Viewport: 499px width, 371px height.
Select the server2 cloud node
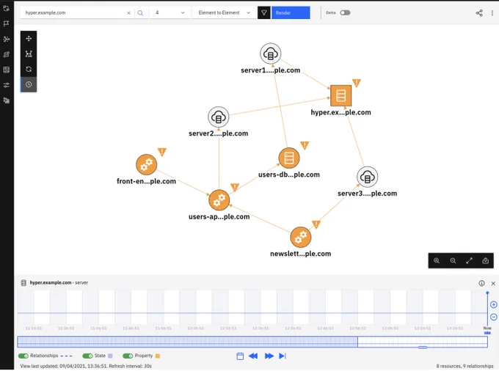coord(219,117)
